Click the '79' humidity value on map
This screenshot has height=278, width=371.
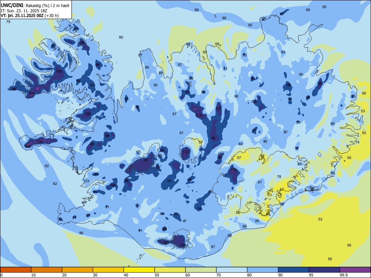point(8,22)
